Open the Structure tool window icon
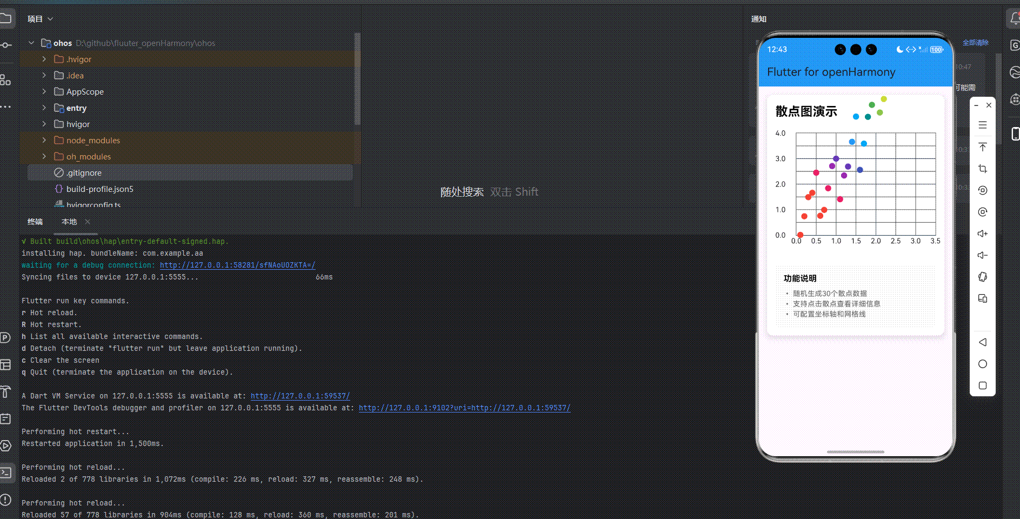The height and width of the screenshot is (519, 1020). (x=5, y=80)
